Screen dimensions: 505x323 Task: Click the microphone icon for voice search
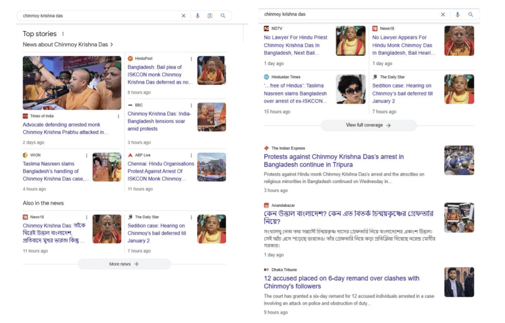(x=197, y=15)
